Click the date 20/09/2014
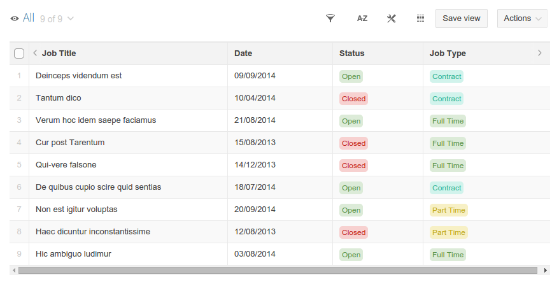The height and width of the screenshot is (284, 559). 255,209
